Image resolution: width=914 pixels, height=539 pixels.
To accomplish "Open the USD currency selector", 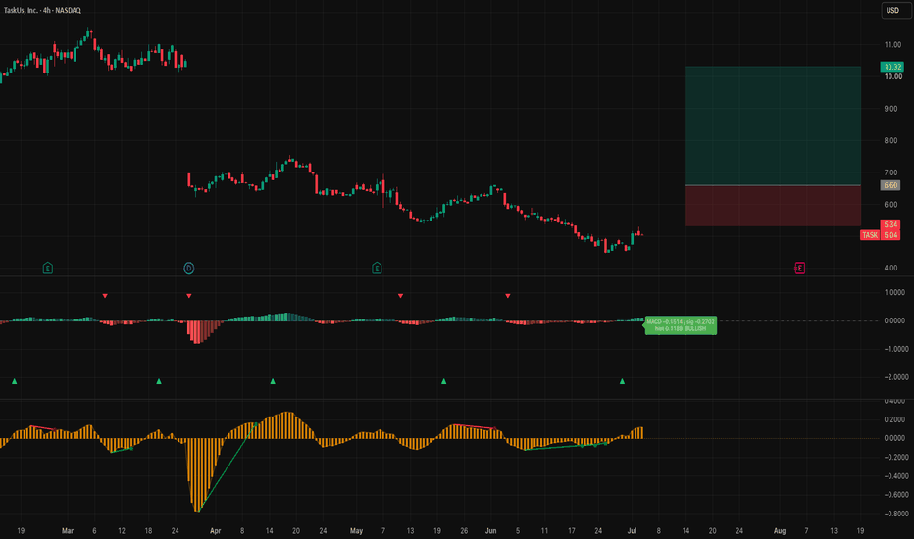I will pos(894,10).
